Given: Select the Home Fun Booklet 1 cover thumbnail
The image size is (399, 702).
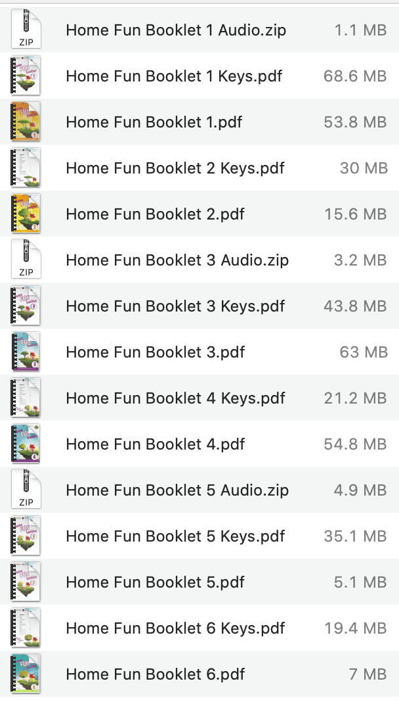Looking at the screenshot, I should coord(26,122).
